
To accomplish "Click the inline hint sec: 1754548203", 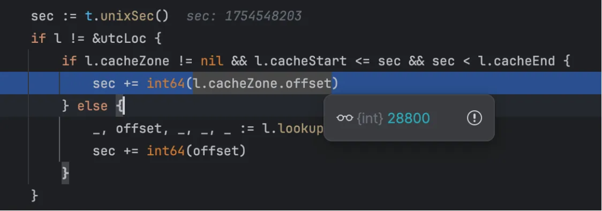I will coord(244,16).
